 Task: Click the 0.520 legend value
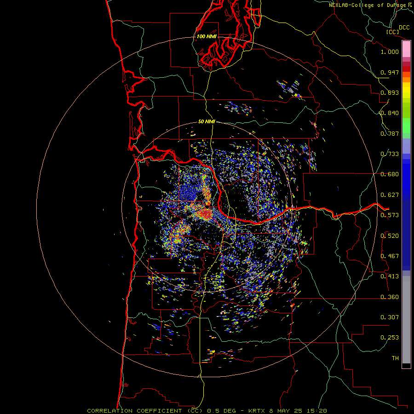[x=390, y=236]
